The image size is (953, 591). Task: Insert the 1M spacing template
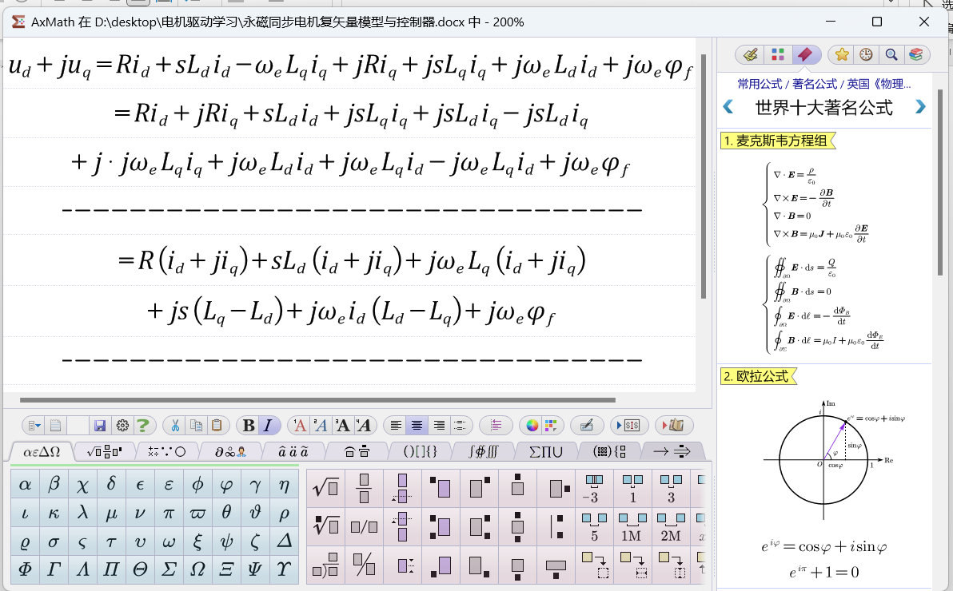coord(632,526)
